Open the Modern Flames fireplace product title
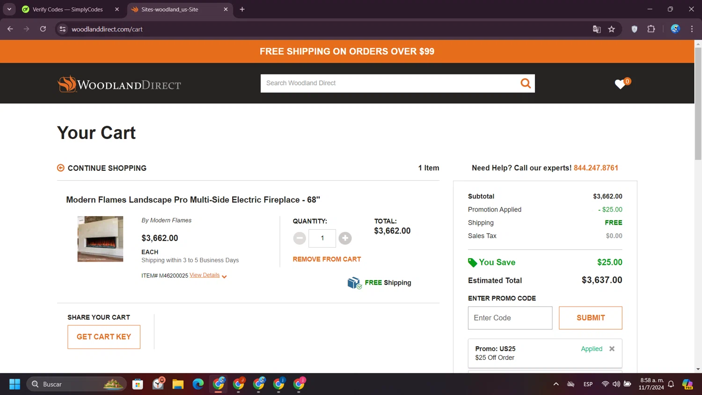This screenshot has width=702, height=395. pyautogui.click(x=193, y=200)
